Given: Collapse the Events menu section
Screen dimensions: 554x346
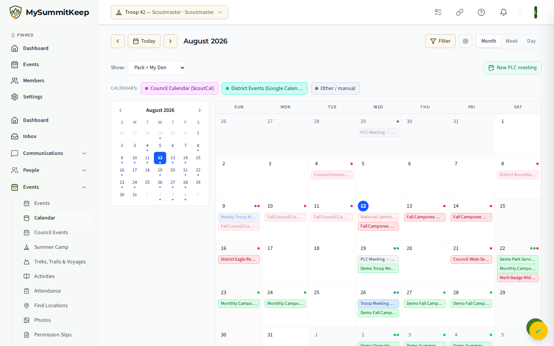Looking at the screenshot, I should point(49,187).
